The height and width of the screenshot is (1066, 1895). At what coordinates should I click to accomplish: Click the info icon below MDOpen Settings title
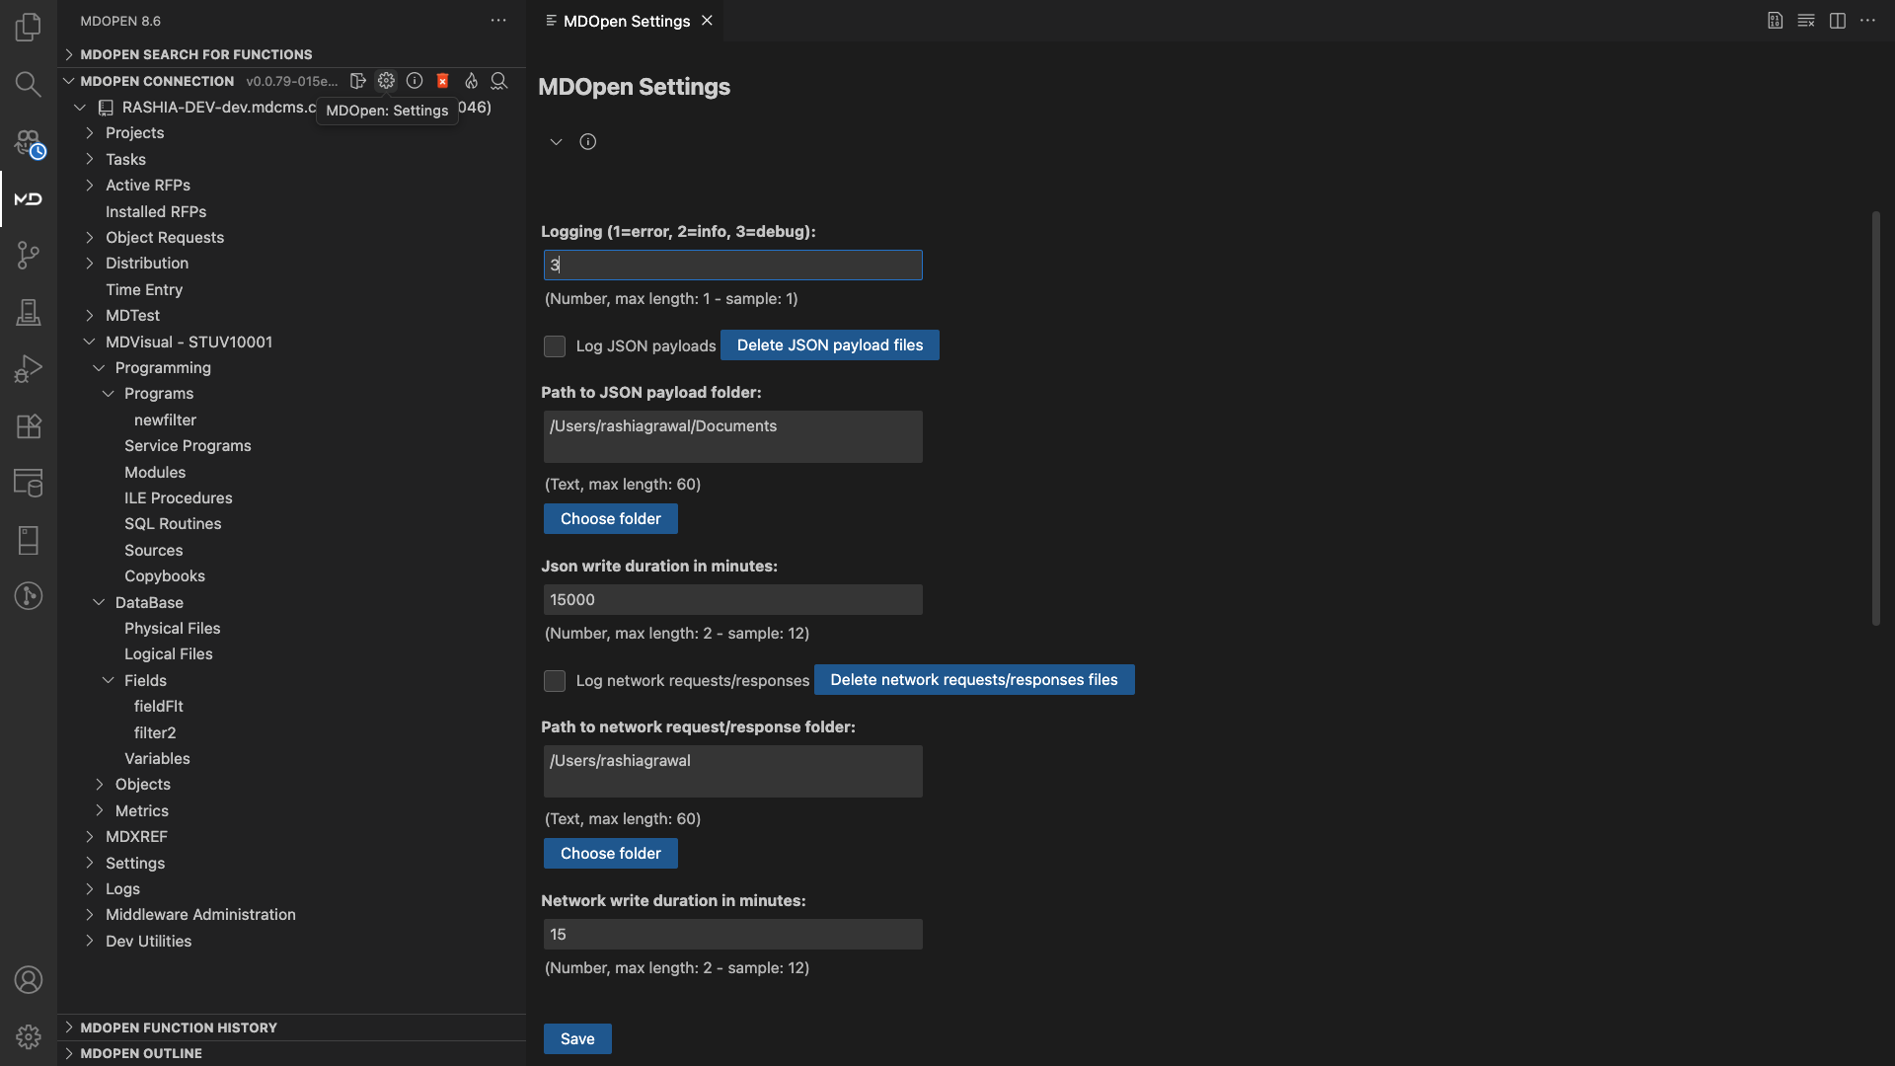click(x=587, y=142)
